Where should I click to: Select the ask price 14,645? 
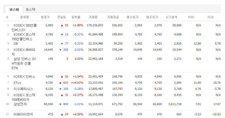(x=157, y=50)
